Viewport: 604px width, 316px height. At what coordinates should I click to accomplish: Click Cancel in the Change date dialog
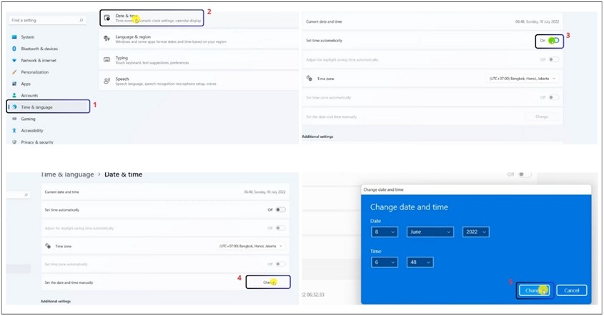point(571,290)
